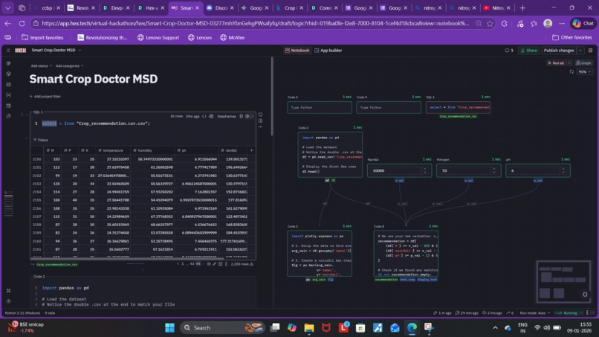Open the Run mode: Auto dropdown

point(535,313)
